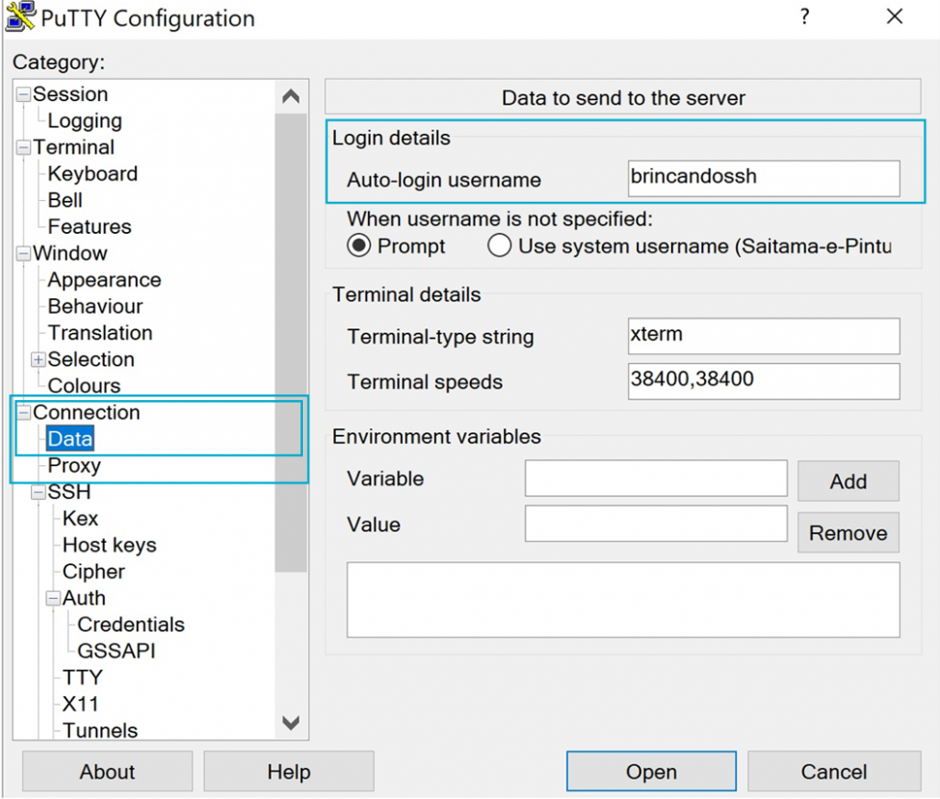This screenshot has width=940, height=799.
Task: Open the X11 category
Action: (x=81, y=704)
